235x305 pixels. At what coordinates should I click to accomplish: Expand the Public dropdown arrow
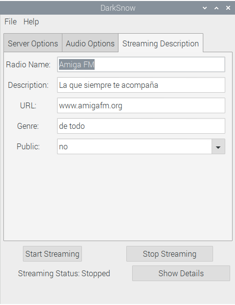(218, 146)
